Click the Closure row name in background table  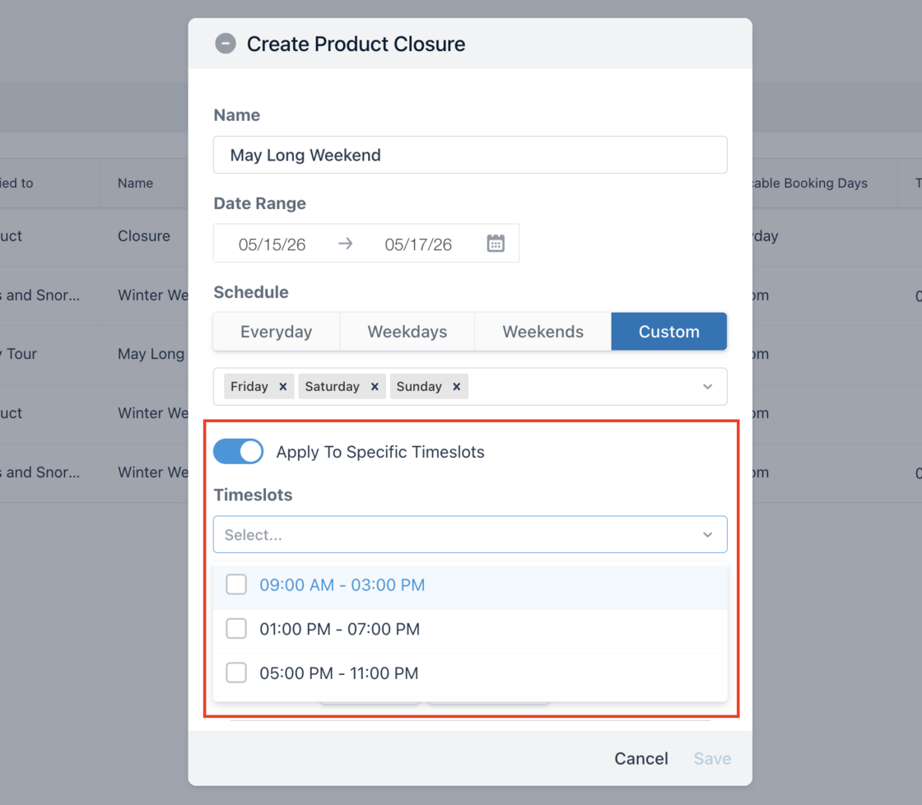tap(144, 235)
